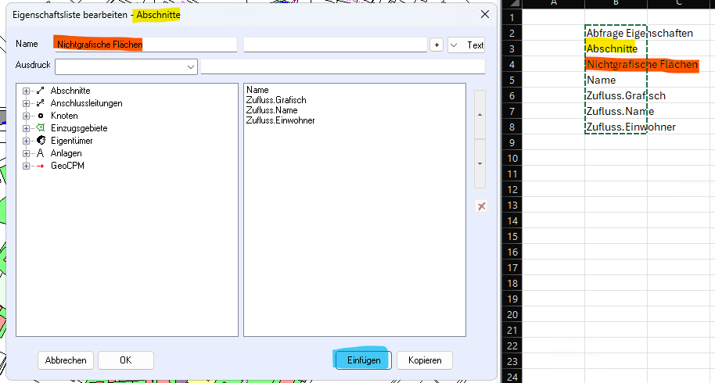This screenshot has height=383, width=715.
Task: Click the Einfügen button
Action: tap(363, 360)
